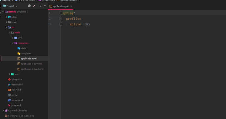
Task: Click the 'profiles' key in editor
Action: (74, 18)
